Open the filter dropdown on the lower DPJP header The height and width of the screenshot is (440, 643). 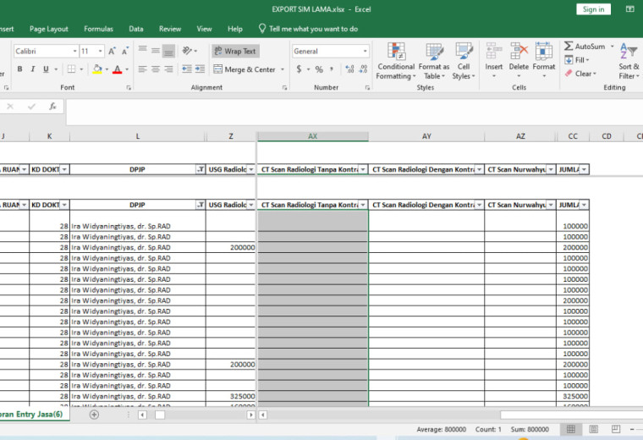point(201,205)
